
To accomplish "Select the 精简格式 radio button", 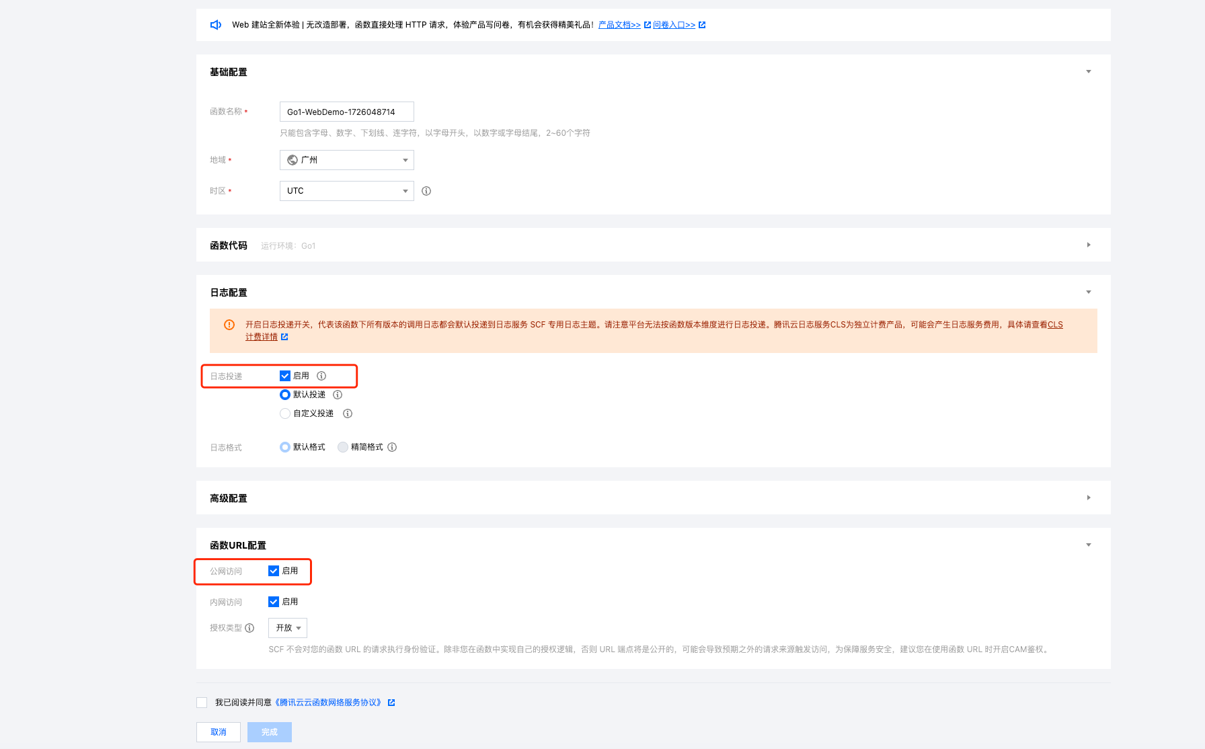I will coord(343,447).
